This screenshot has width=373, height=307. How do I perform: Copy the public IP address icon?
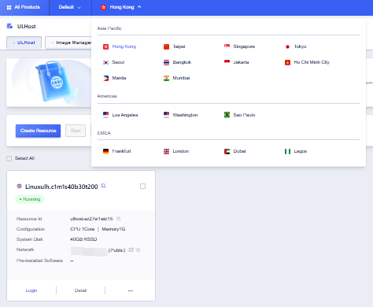pyautogui.click(x=138, y=250)
